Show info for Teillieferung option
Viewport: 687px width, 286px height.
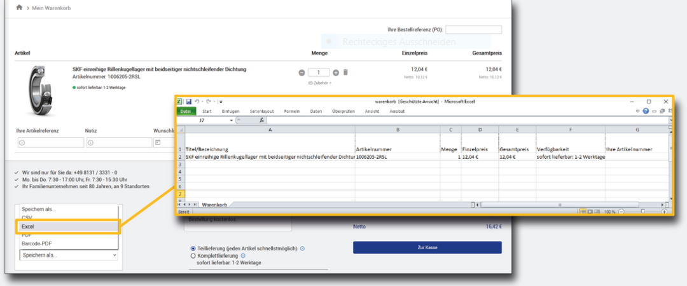point(302,249)
